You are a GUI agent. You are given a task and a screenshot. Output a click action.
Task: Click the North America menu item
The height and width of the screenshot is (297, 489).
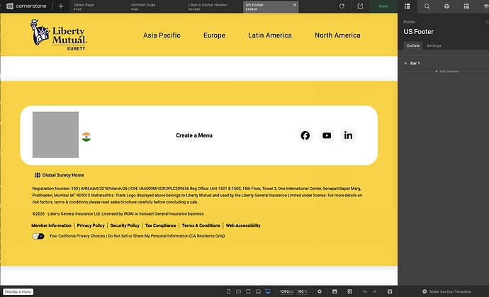[x=337, y=35]
